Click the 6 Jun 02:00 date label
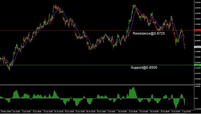This screenshot has width=201, height=114. (26, 112)
